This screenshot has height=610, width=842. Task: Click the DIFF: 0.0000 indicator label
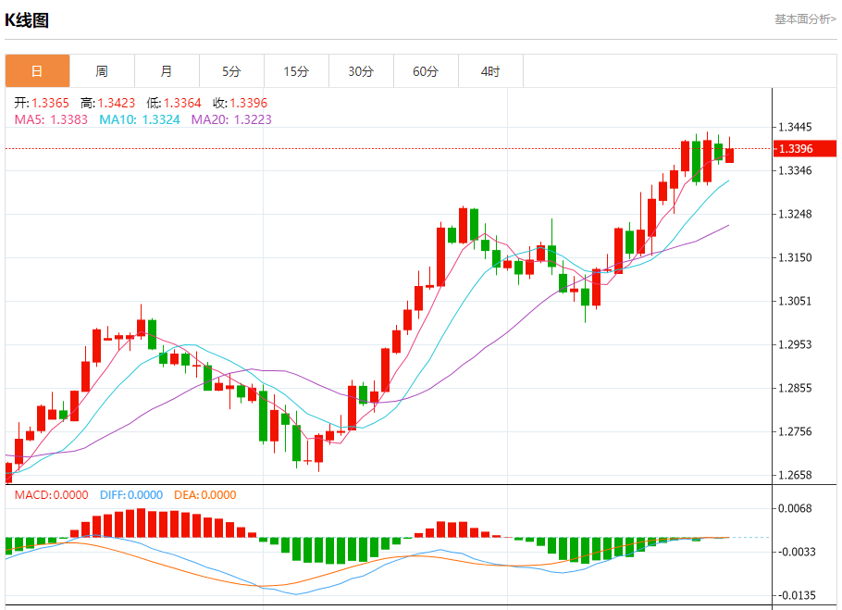(x=130, y=495)
